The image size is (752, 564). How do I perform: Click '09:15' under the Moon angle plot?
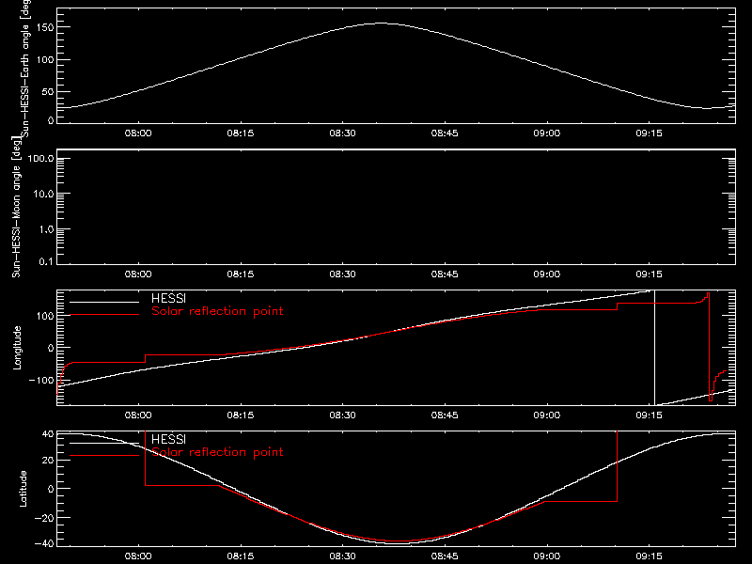coord(649,274)
